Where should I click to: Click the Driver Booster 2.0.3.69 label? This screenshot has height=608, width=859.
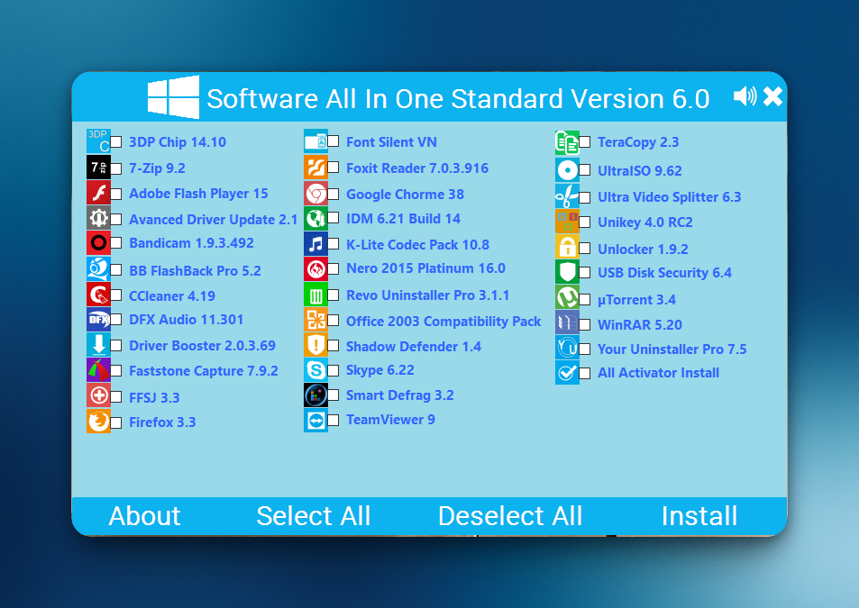(202, 345)
